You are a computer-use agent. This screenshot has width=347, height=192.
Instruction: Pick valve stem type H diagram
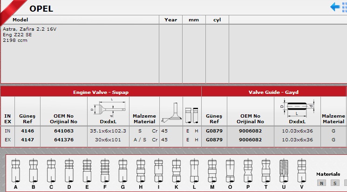click(140, 171)
